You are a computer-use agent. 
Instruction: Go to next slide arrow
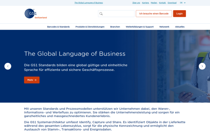click(x=202, y=66)
